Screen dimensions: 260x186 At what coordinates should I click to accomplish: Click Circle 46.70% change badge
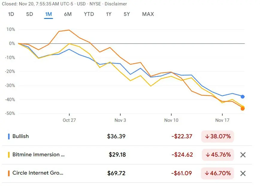point(218,173)
